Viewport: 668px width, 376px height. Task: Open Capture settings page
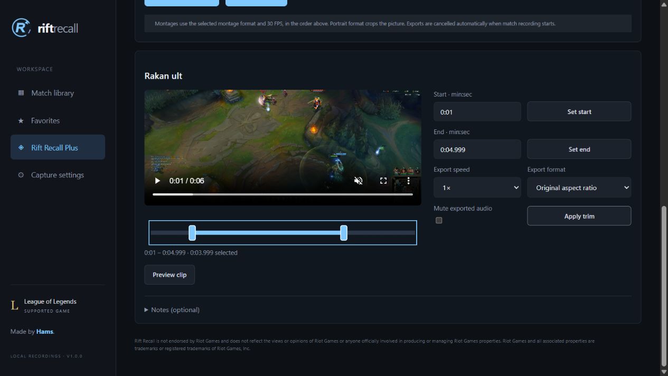[58, 175]
